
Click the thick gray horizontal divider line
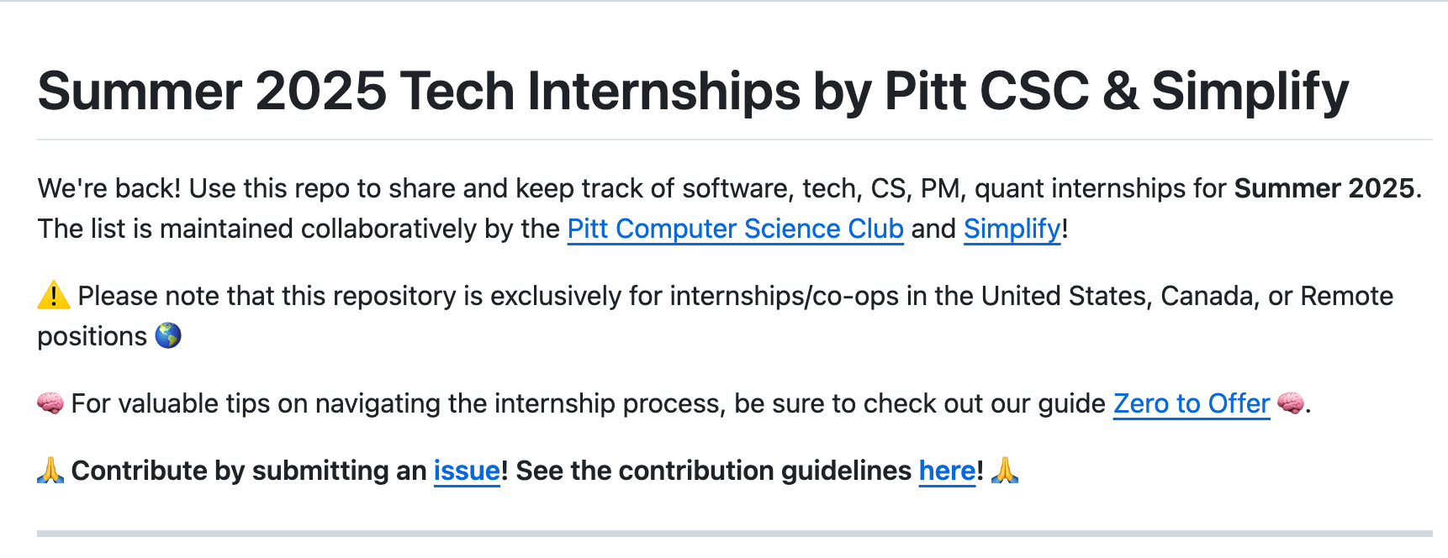735,534
